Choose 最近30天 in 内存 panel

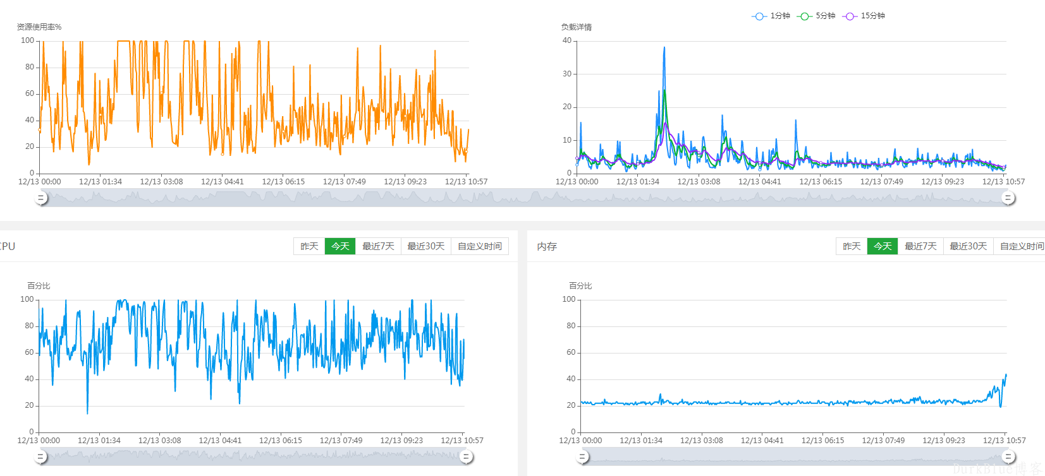click(x=968, y=246)
